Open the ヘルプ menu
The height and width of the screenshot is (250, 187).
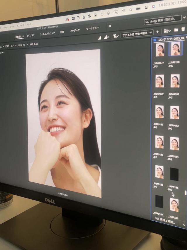point(29,25)
